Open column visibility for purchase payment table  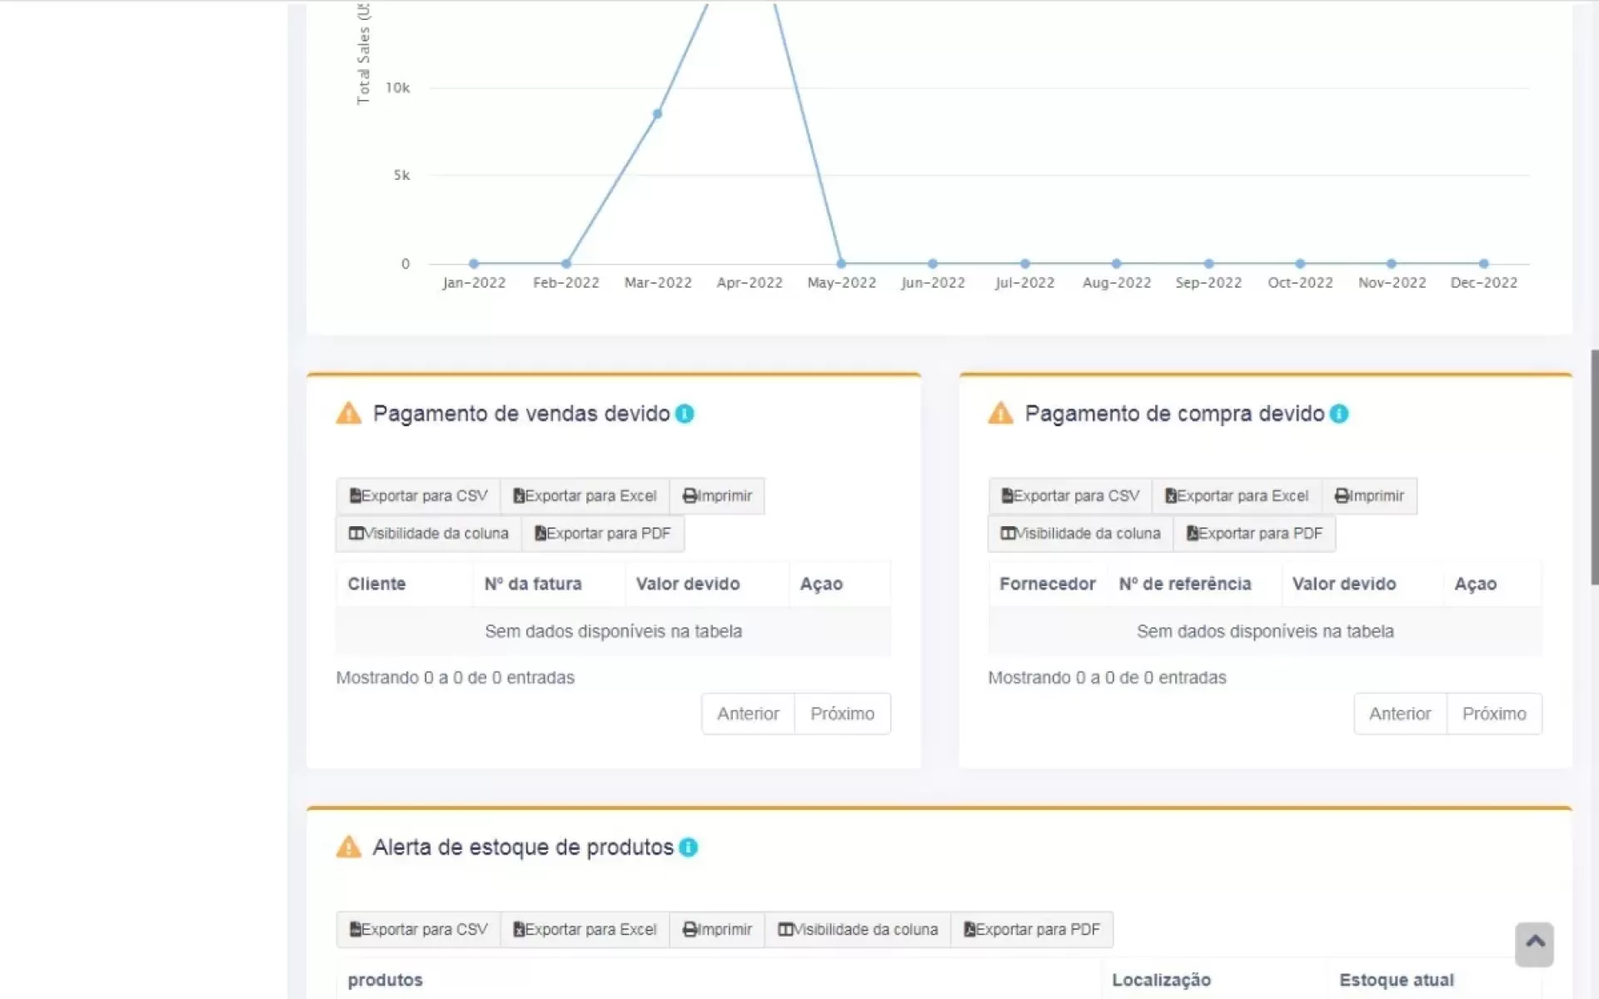click(x=1080, y=534)
